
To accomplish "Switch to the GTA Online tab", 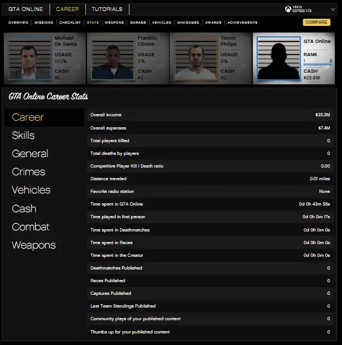I will (x=25, y=9).
